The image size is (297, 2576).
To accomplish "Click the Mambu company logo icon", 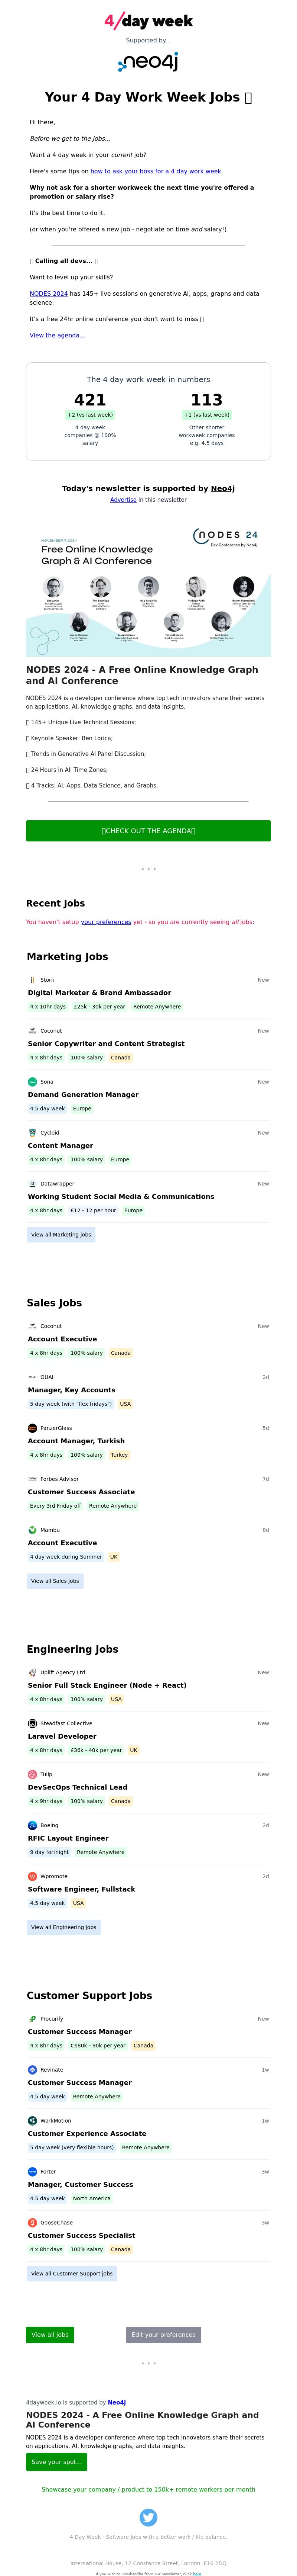I will point(32,1530).
